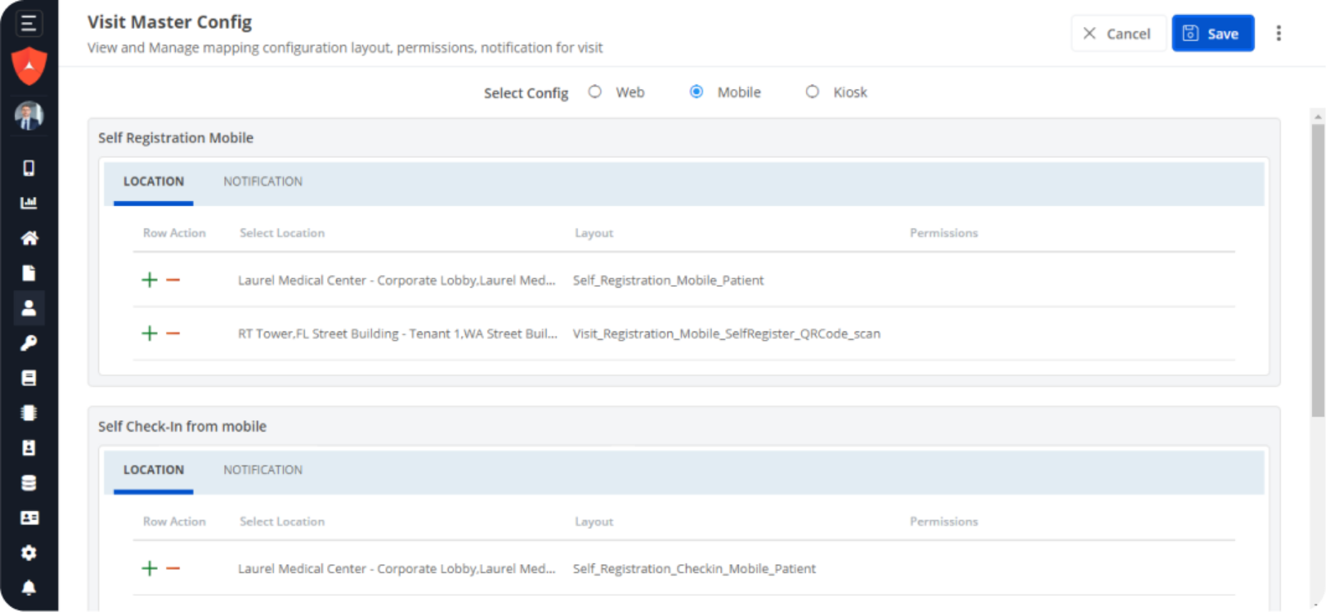Go to the home sidebar icon
Screen dimensions: 1326x612
(29, 238)
